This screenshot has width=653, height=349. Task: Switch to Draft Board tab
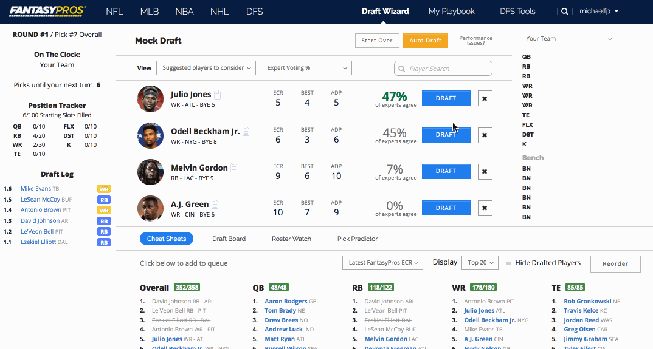229,239
